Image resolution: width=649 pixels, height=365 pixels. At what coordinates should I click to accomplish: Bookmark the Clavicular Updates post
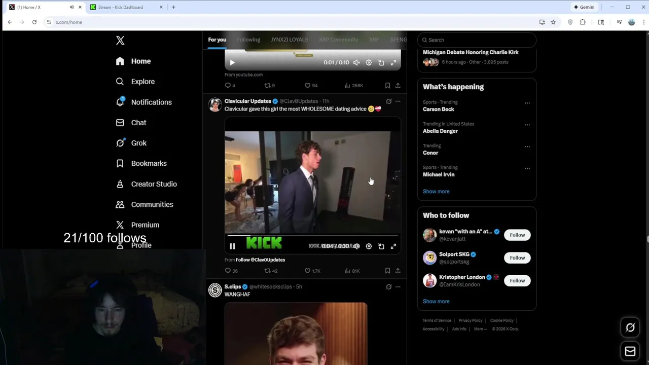[x=387, y=271]
